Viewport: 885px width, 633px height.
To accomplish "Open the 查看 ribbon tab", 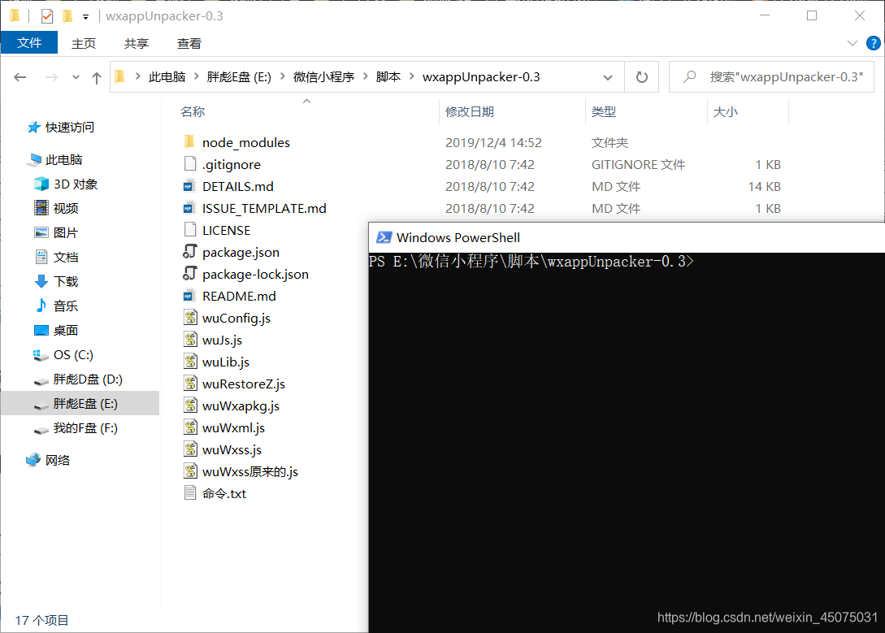I will 189,43.
